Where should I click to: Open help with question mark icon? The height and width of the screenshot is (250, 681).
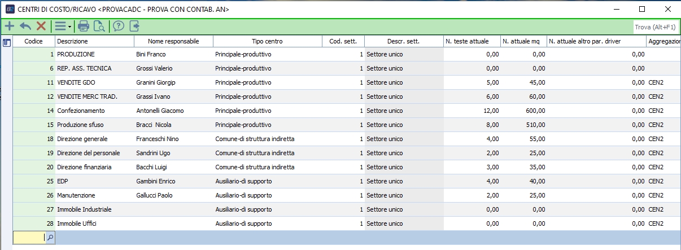119,26
